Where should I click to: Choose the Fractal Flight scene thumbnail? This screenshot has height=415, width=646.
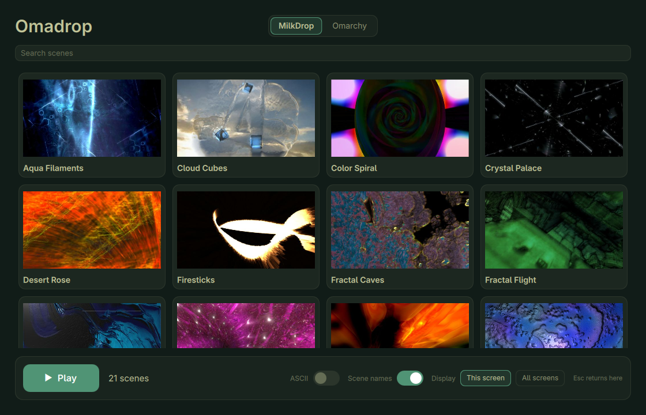pos(554,230)
